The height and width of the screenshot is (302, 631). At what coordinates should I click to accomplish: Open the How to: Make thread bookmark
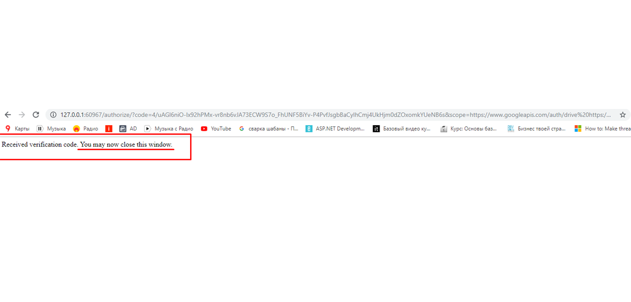tap(602, 129)
